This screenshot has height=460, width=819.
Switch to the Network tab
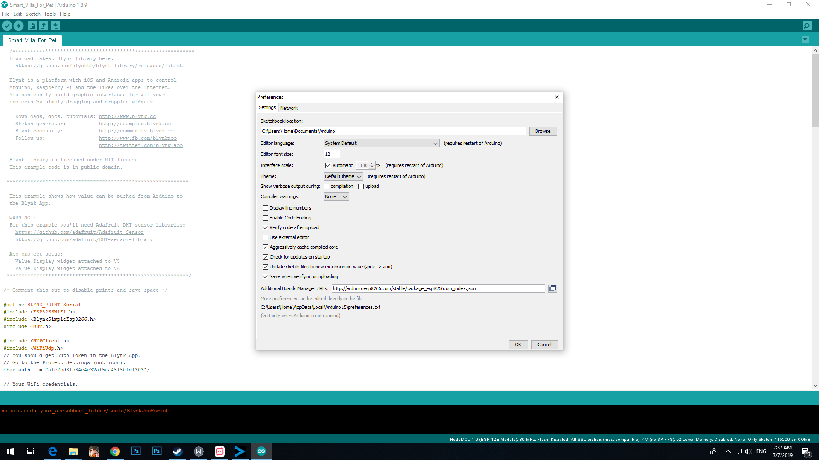(x=289, y=108)
